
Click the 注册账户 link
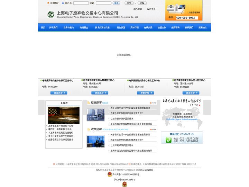[55, 3]
